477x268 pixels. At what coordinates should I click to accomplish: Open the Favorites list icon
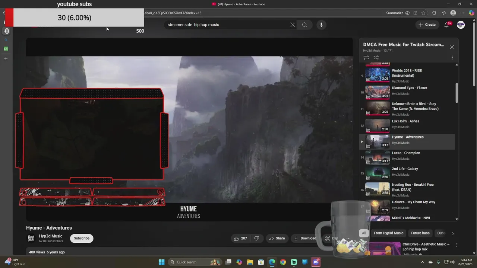(x=444, y=13)
